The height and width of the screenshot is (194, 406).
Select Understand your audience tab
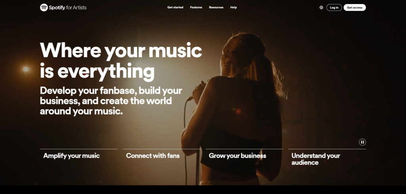[x=316, y=159]
